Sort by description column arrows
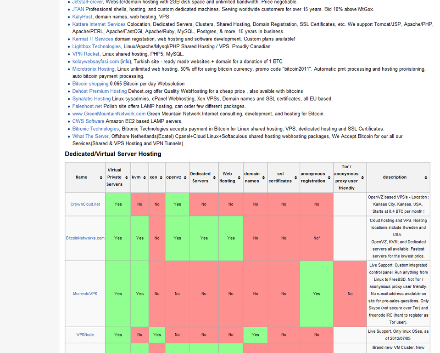The image size is (440, 353). [426, 177]
